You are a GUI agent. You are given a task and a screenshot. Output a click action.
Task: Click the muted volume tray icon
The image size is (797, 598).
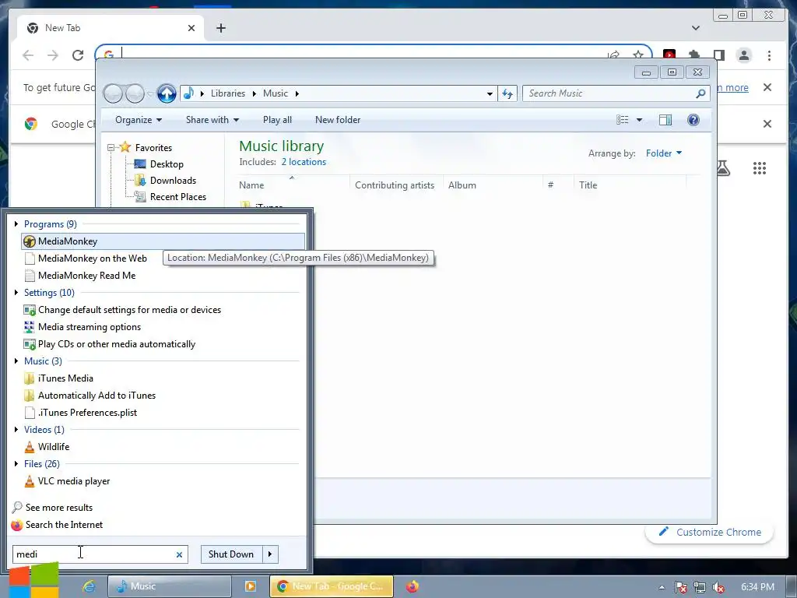(718, 587)
